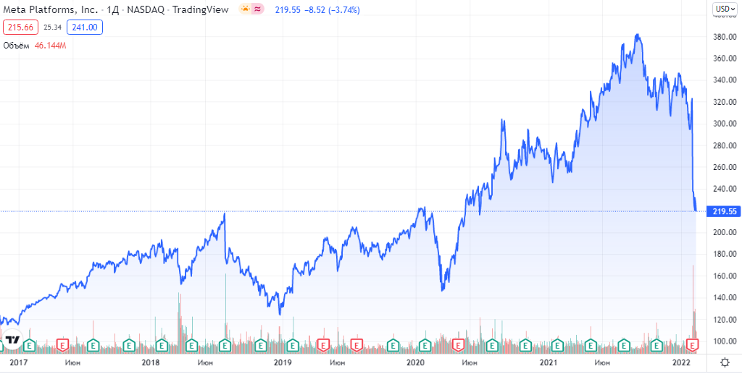Open first red earnings marker after 2019
This screenshot has height=374, width=742.
point(323,345)
